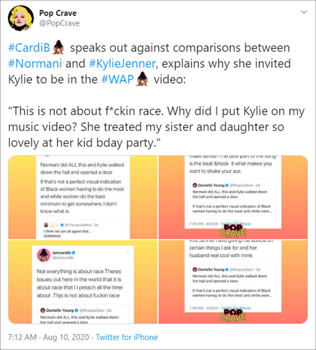Open the bottom-right Kris Jenner advice screenshot

(x=233, y=282)
